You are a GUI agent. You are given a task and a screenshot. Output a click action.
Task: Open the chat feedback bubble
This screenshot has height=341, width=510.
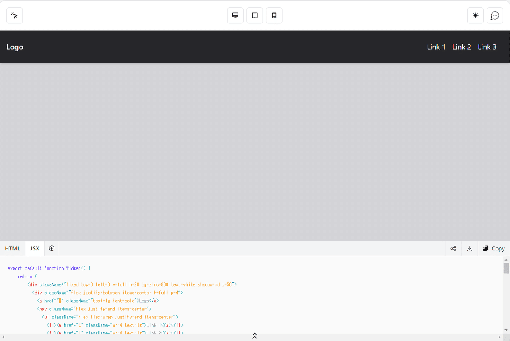tap(495, 15)
